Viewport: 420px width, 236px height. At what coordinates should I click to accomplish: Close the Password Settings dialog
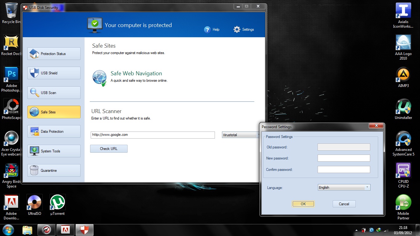(376, 125)
